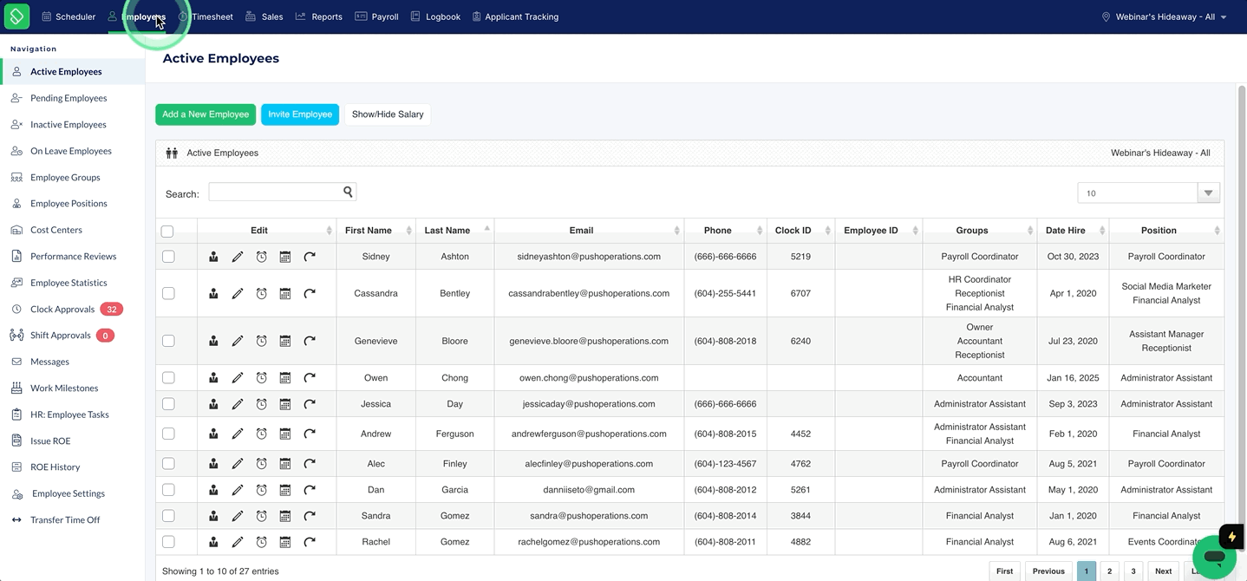Open Transfer Time Off in the sidebar

point(65,520)
